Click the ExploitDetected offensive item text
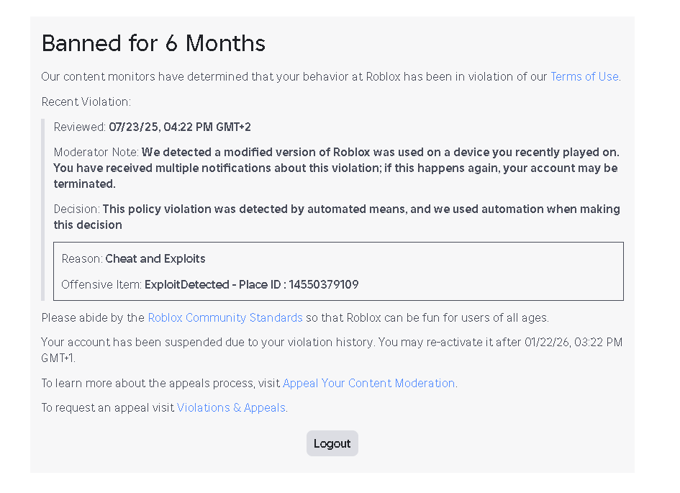680x493 pixels. 186,284
